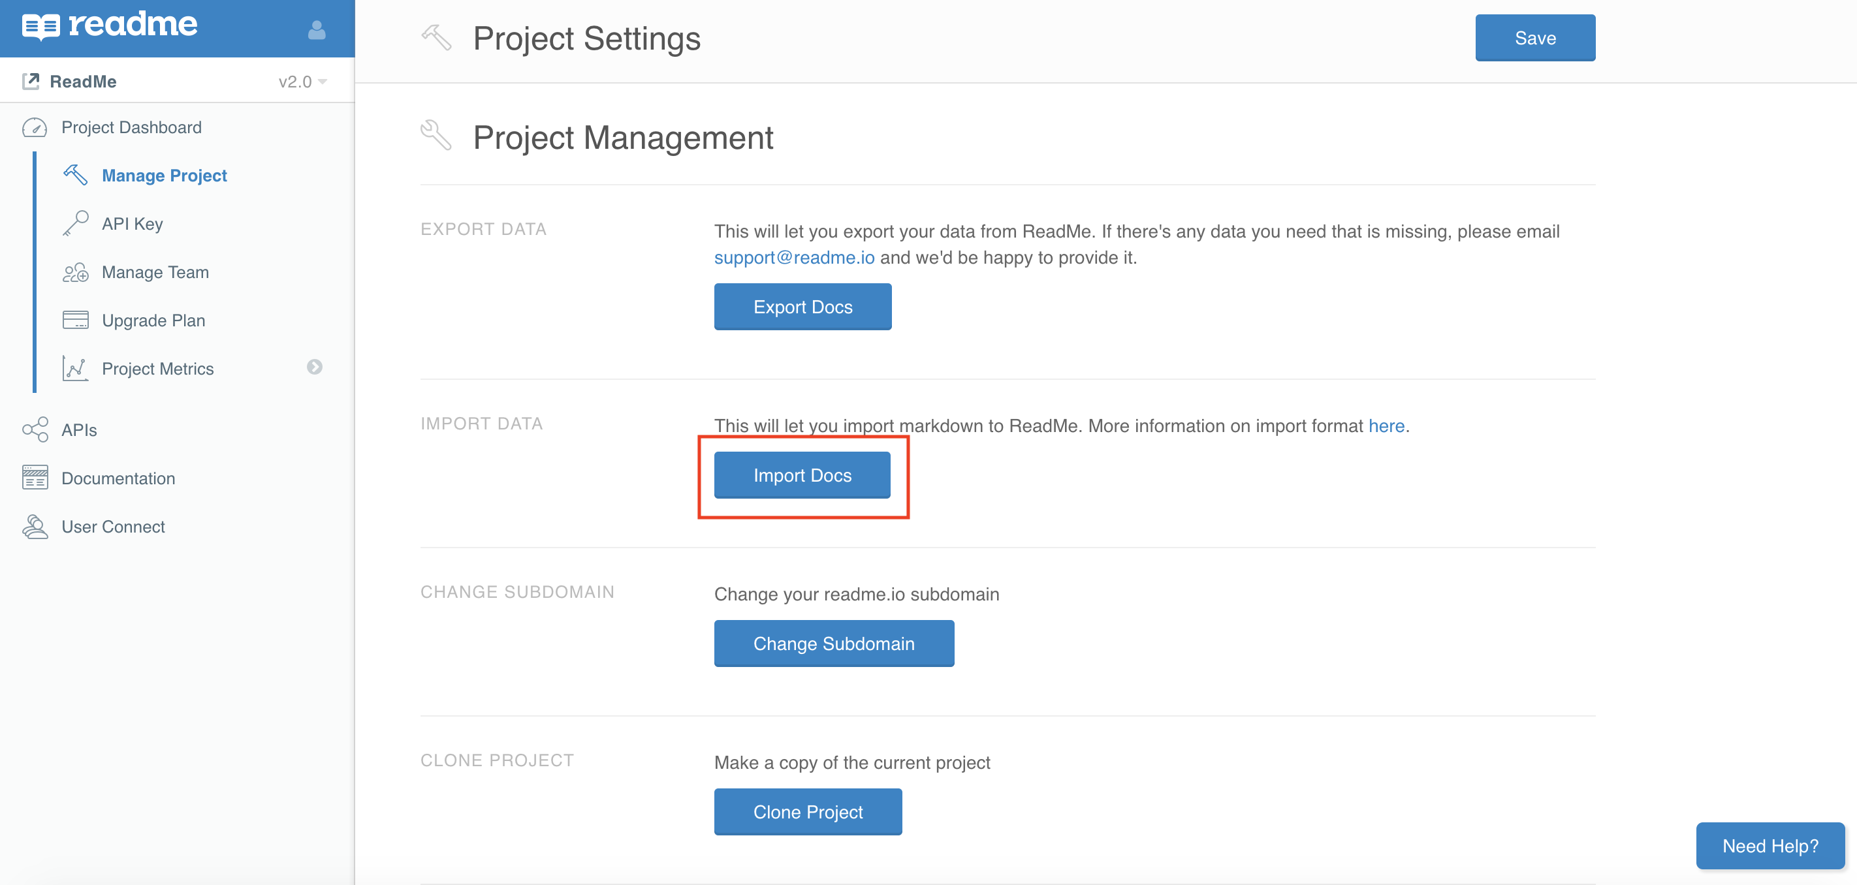Open Project Metrics menu item

157,368
